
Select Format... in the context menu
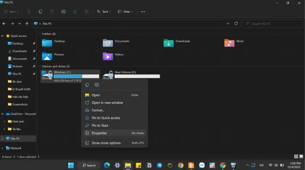pos(98,110)
